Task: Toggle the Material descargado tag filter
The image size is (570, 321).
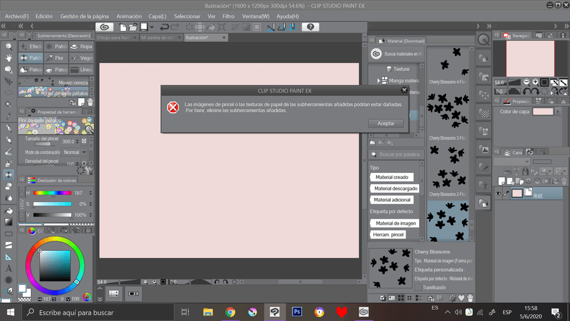Action: pos(395,188)
